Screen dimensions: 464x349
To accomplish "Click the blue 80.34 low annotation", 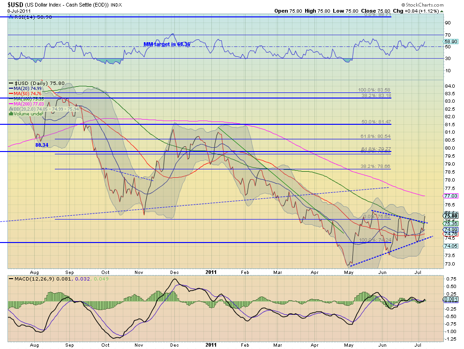I will (42, 145).
